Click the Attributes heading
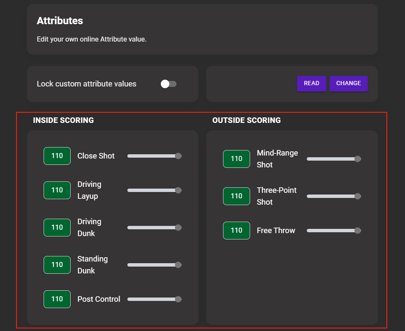Screen dimensions: 405x331 coord(60,21)
